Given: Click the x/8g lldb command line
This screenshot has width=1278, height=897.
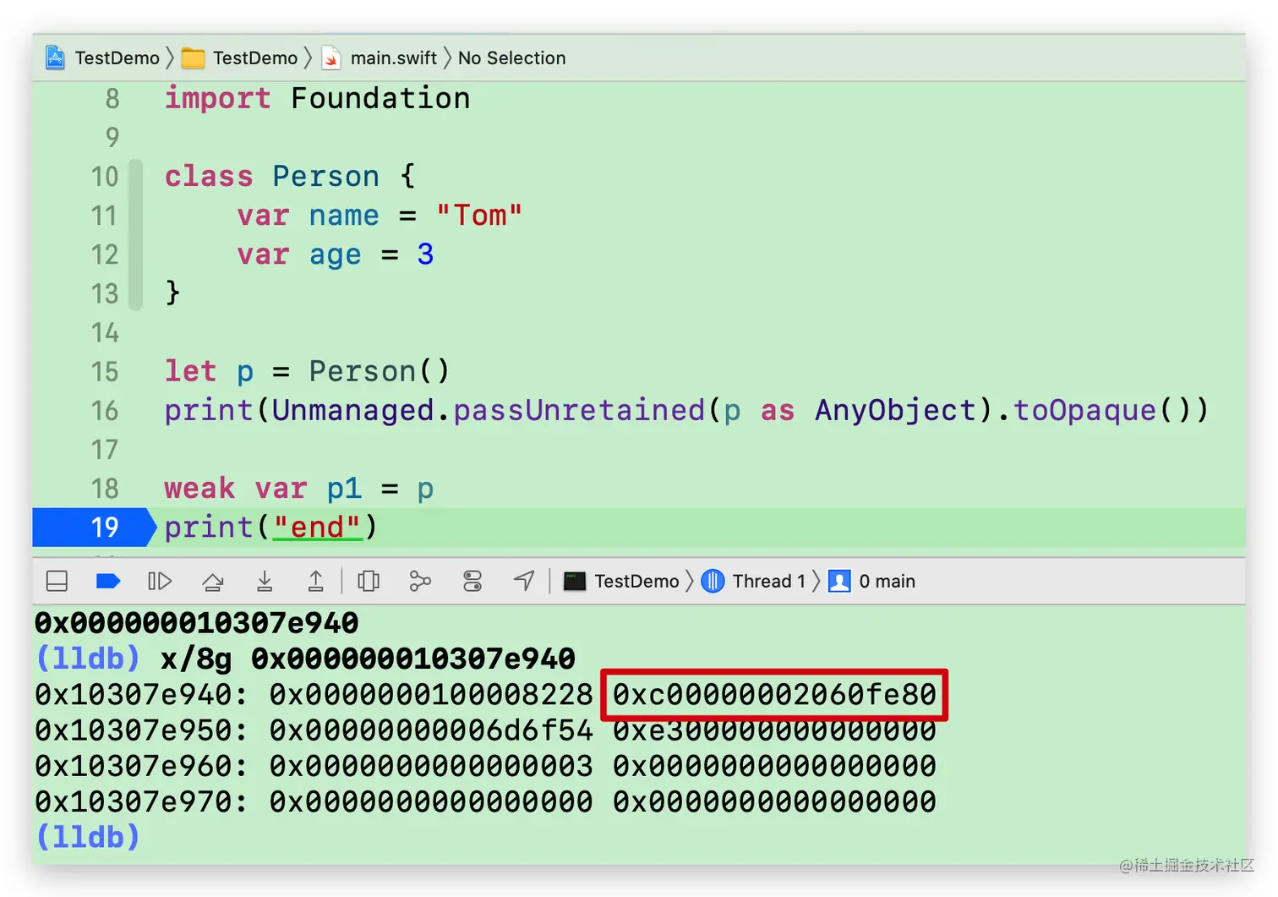Looking at the screenshot, I should [305, 659].
